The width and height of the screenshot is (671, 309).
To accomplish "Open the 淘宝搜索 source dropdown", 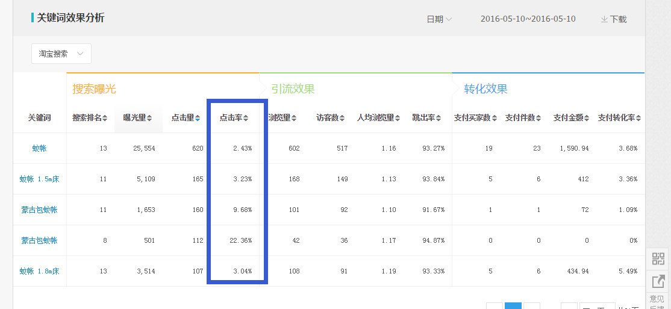I will 61,54.
